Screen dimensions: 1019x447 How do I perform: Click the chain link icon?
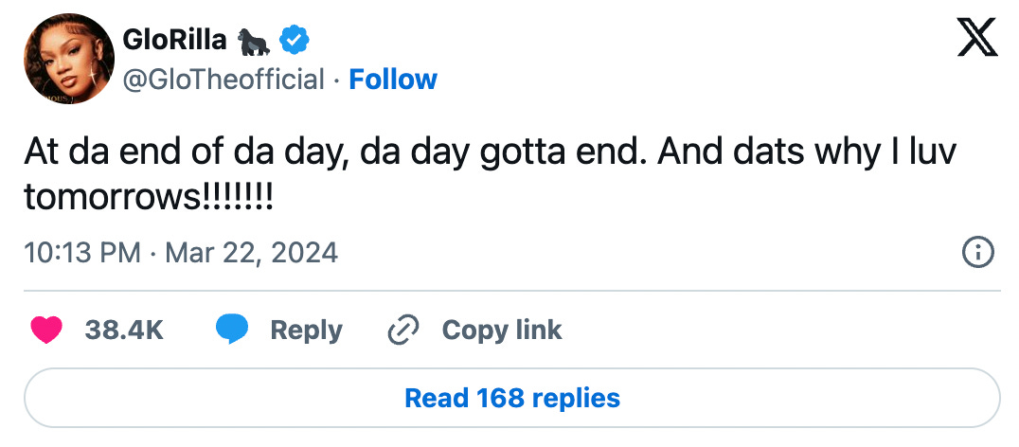404,330
